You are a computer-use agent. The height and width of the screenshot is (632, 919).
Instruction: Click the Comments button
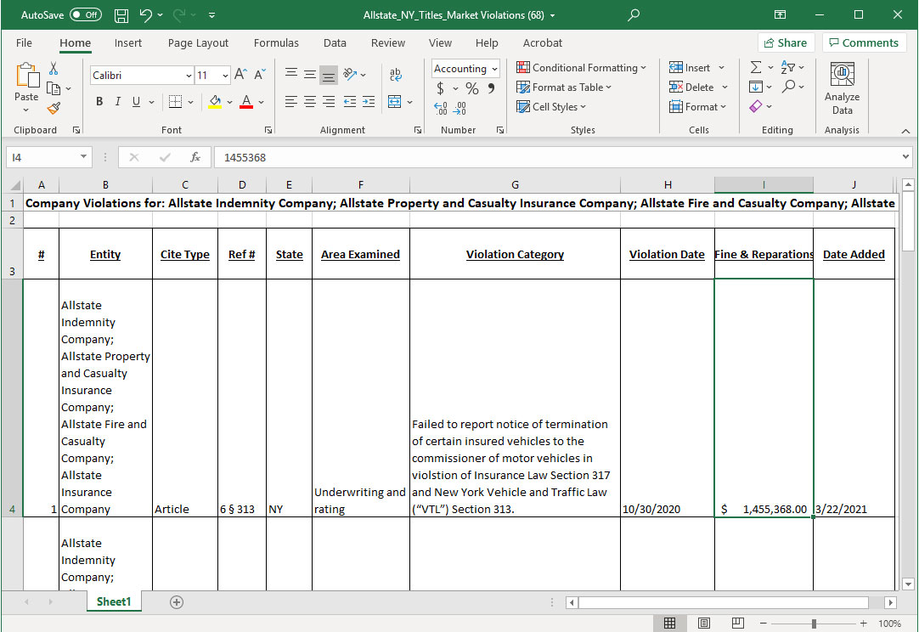[864, 42]
